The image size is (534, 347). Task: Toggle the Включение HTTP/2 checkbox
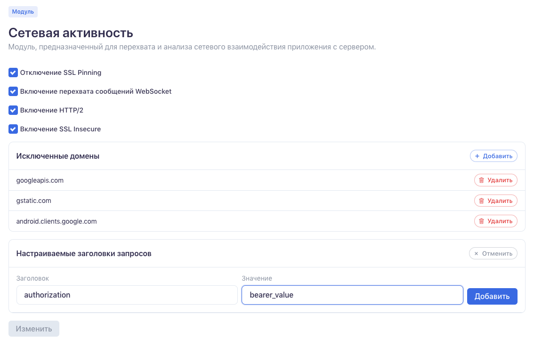[13, 110]
